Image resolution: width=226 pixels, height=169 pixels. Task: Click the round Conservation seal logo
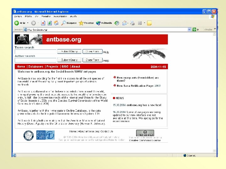click(29, 136)
